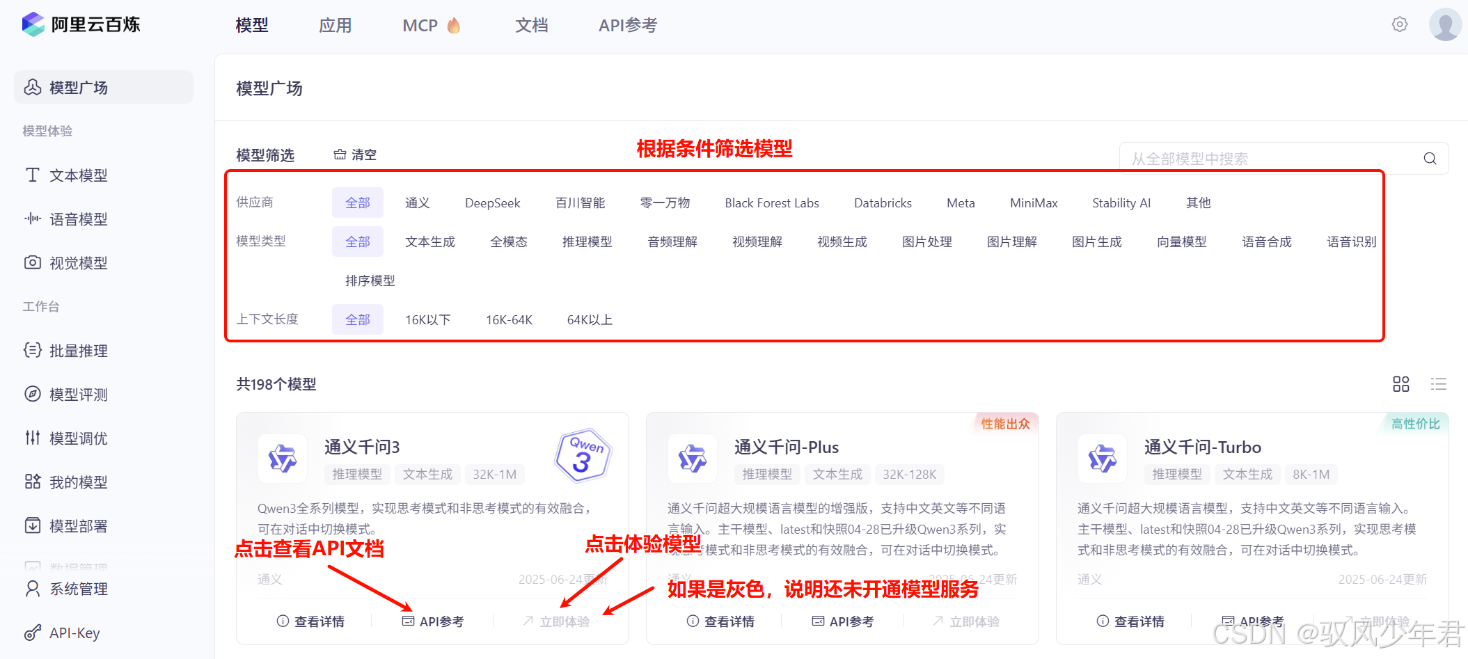Viewport: 1468px width, 659px height.
Task: Click 立即体验 on 通义千问3 card
Action: pos(557,621)
